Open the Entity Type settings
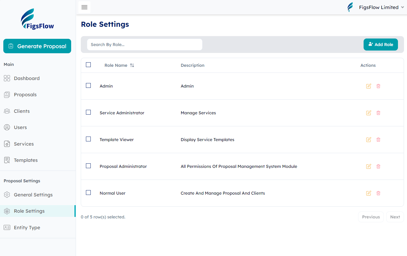This screenshot has height=256, width=407. tap(27, 227)
